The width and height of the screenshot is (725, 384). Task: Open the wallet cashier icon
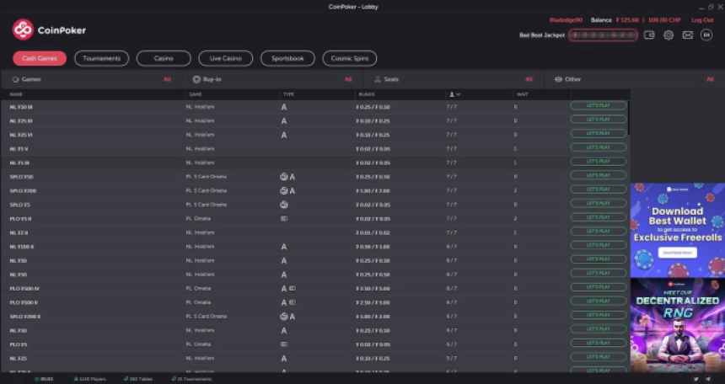click(x=649, y=35)
